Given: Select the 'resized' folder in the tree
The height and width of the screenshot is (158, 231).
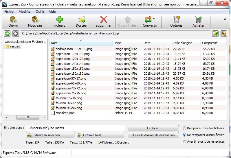Looking at the screenshot, I should 15,46.
